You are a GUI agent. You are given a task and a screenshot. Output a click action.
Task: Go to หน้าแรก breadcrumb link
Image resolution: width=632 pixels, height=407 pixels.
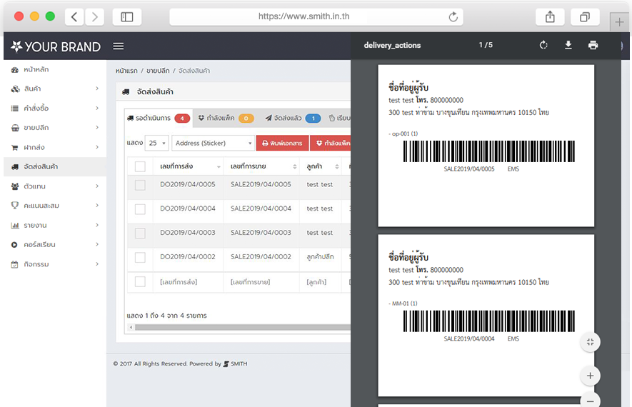pos(126,71)
